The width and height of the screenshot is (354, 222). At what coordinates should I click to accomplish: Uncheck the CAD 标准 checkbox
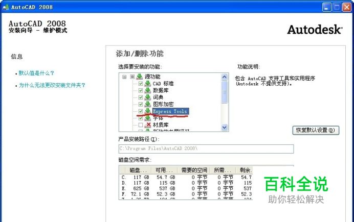tap(141, 84)
